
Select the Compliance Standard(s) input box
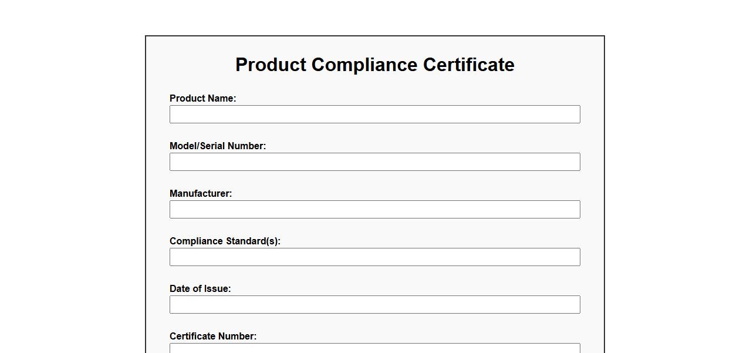(374, 257)
